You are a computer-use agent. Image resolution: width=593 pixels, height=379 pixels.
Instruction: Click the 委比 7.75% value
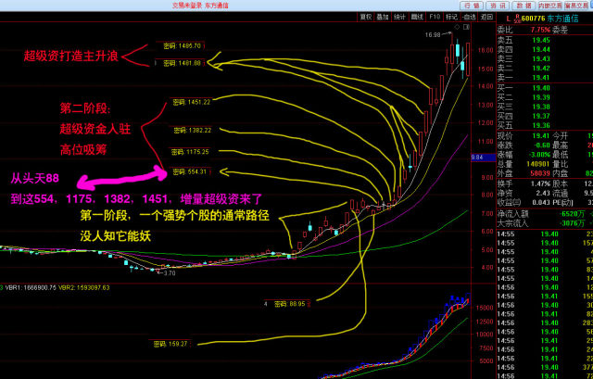(x=540, y=30)
